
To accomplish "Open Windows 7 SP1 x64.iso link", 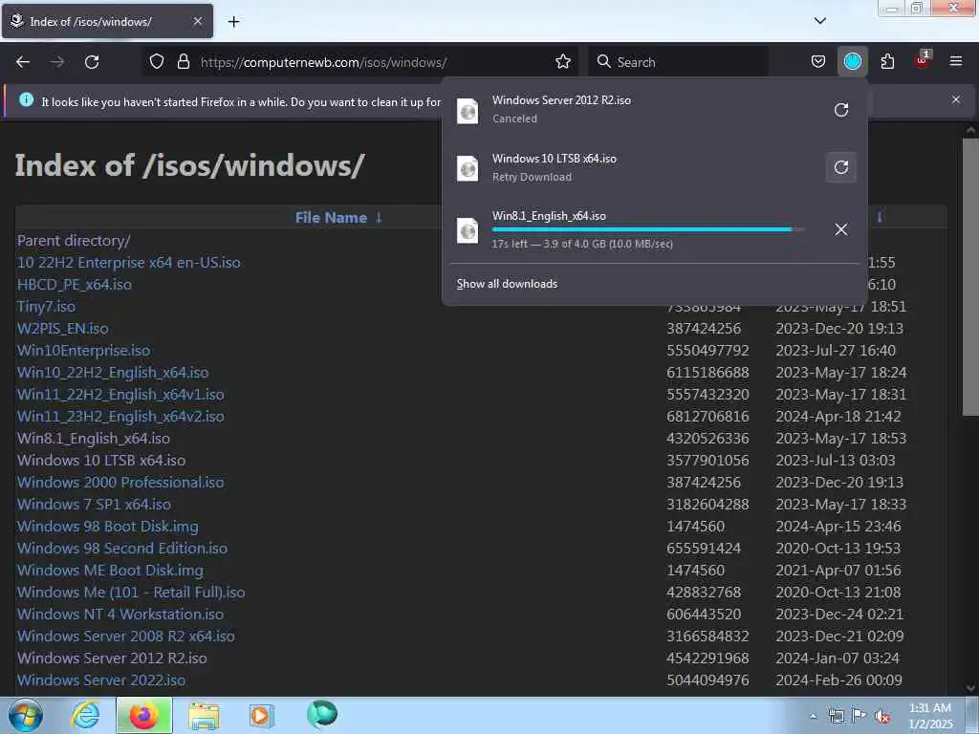I will click(94, 505).
